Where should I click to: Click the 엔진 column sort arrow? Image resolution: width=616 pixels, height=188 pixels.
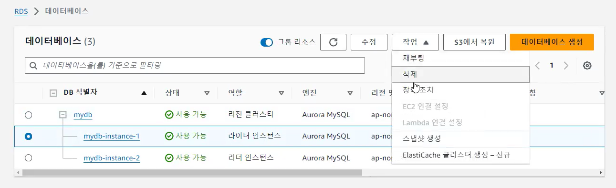(350, 93)
